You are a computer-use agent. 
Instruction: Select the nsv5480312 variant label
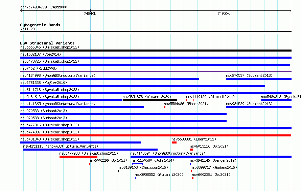281,97
